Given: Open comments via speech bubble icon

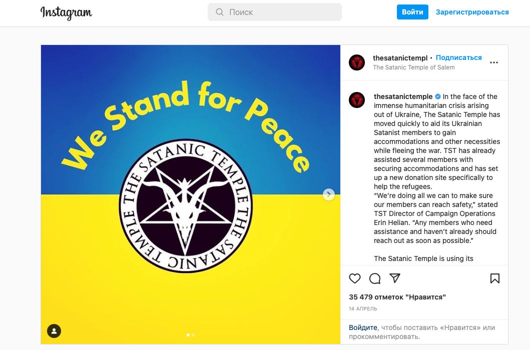Looking at the screenshot, I should pyautogui.click(x=375, y=278).
